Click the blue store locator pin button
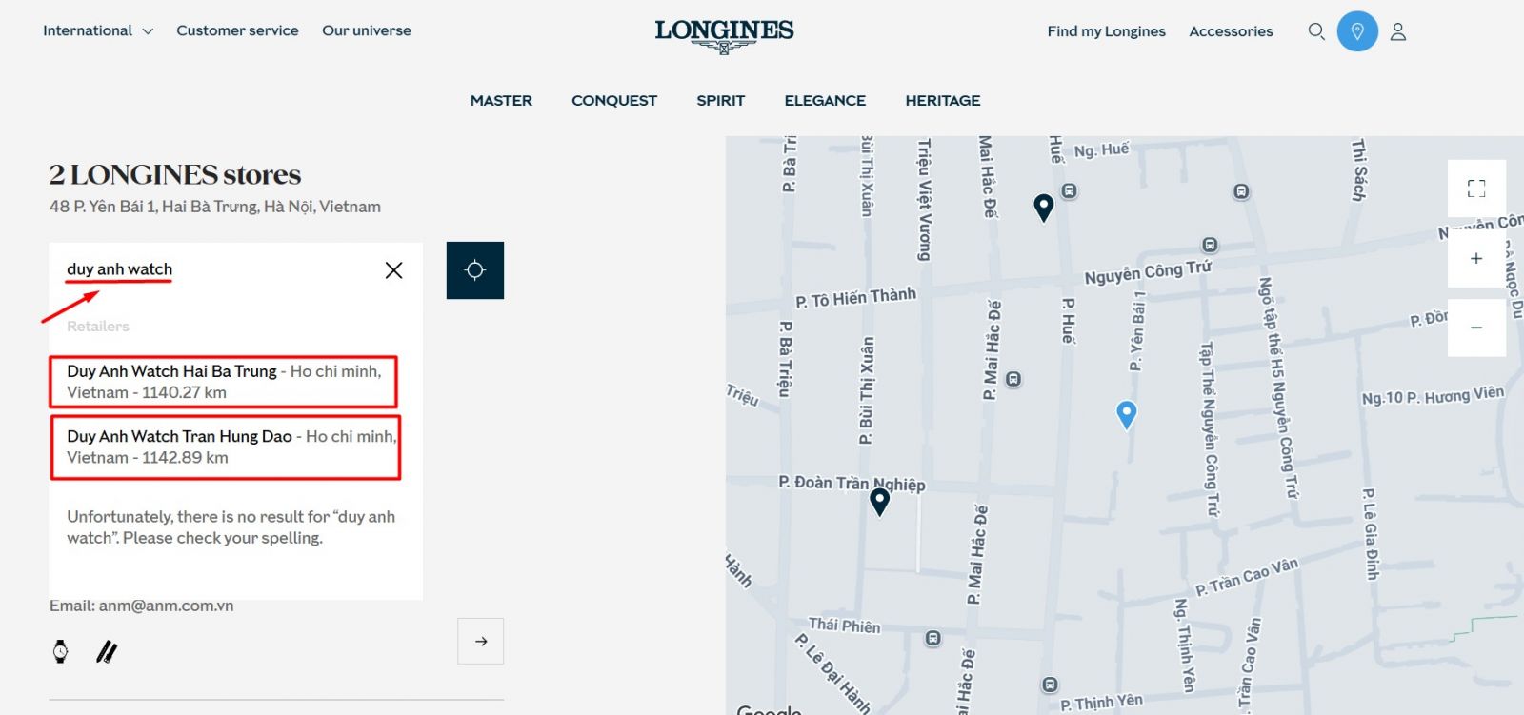 1357,31
